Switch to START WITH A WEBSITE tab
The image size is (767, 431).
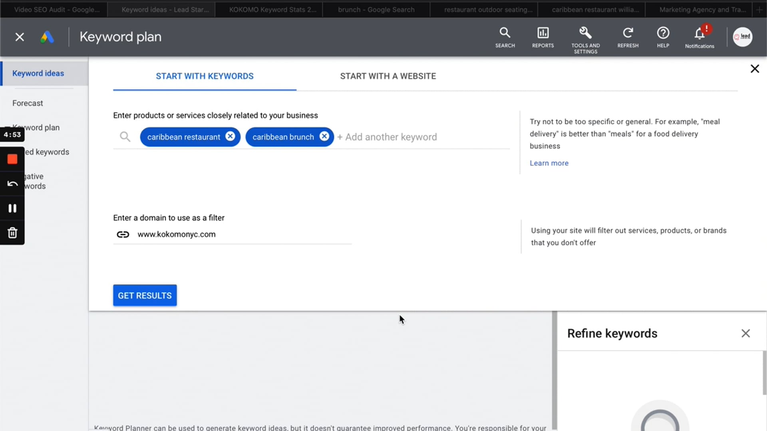tap(388, 76)
